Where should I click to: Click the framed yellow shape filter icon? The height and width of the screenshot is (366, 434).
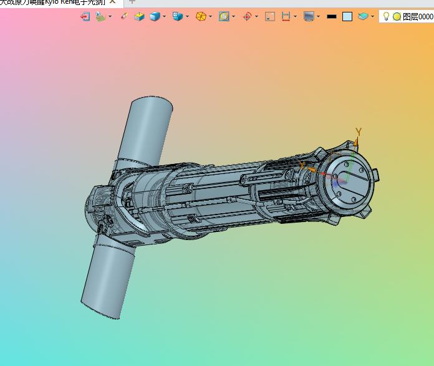(x=224, y=17)
